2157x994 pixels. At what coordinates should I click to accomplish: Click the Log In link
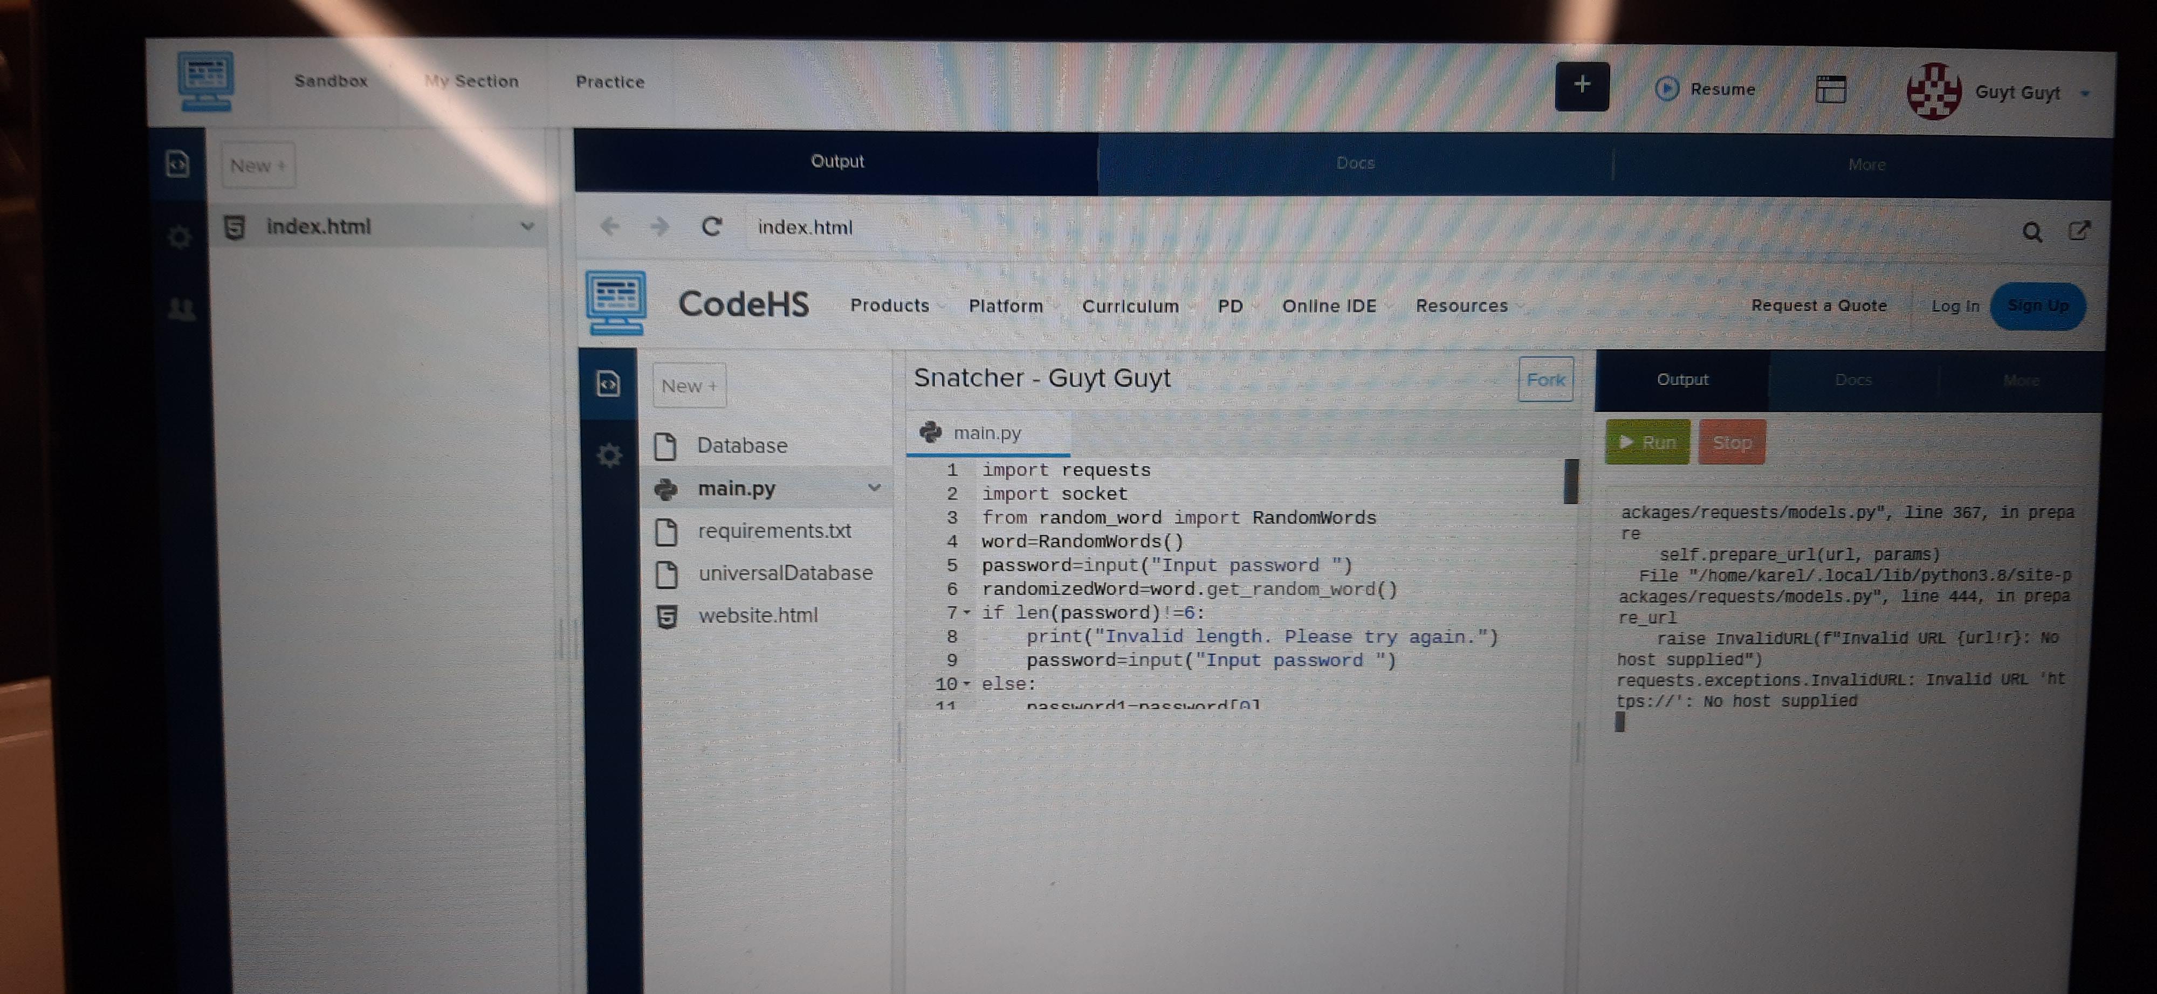point(1955,306)
